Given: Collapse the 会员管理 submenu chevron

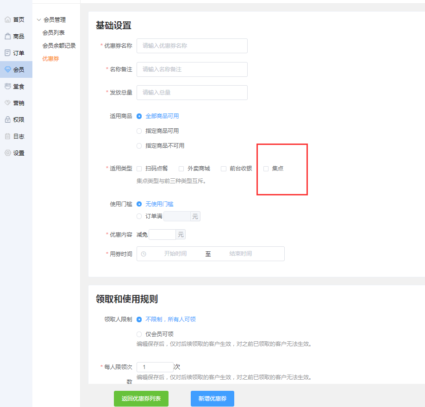Looking at the screenshot, I should [x=39, y=20].
